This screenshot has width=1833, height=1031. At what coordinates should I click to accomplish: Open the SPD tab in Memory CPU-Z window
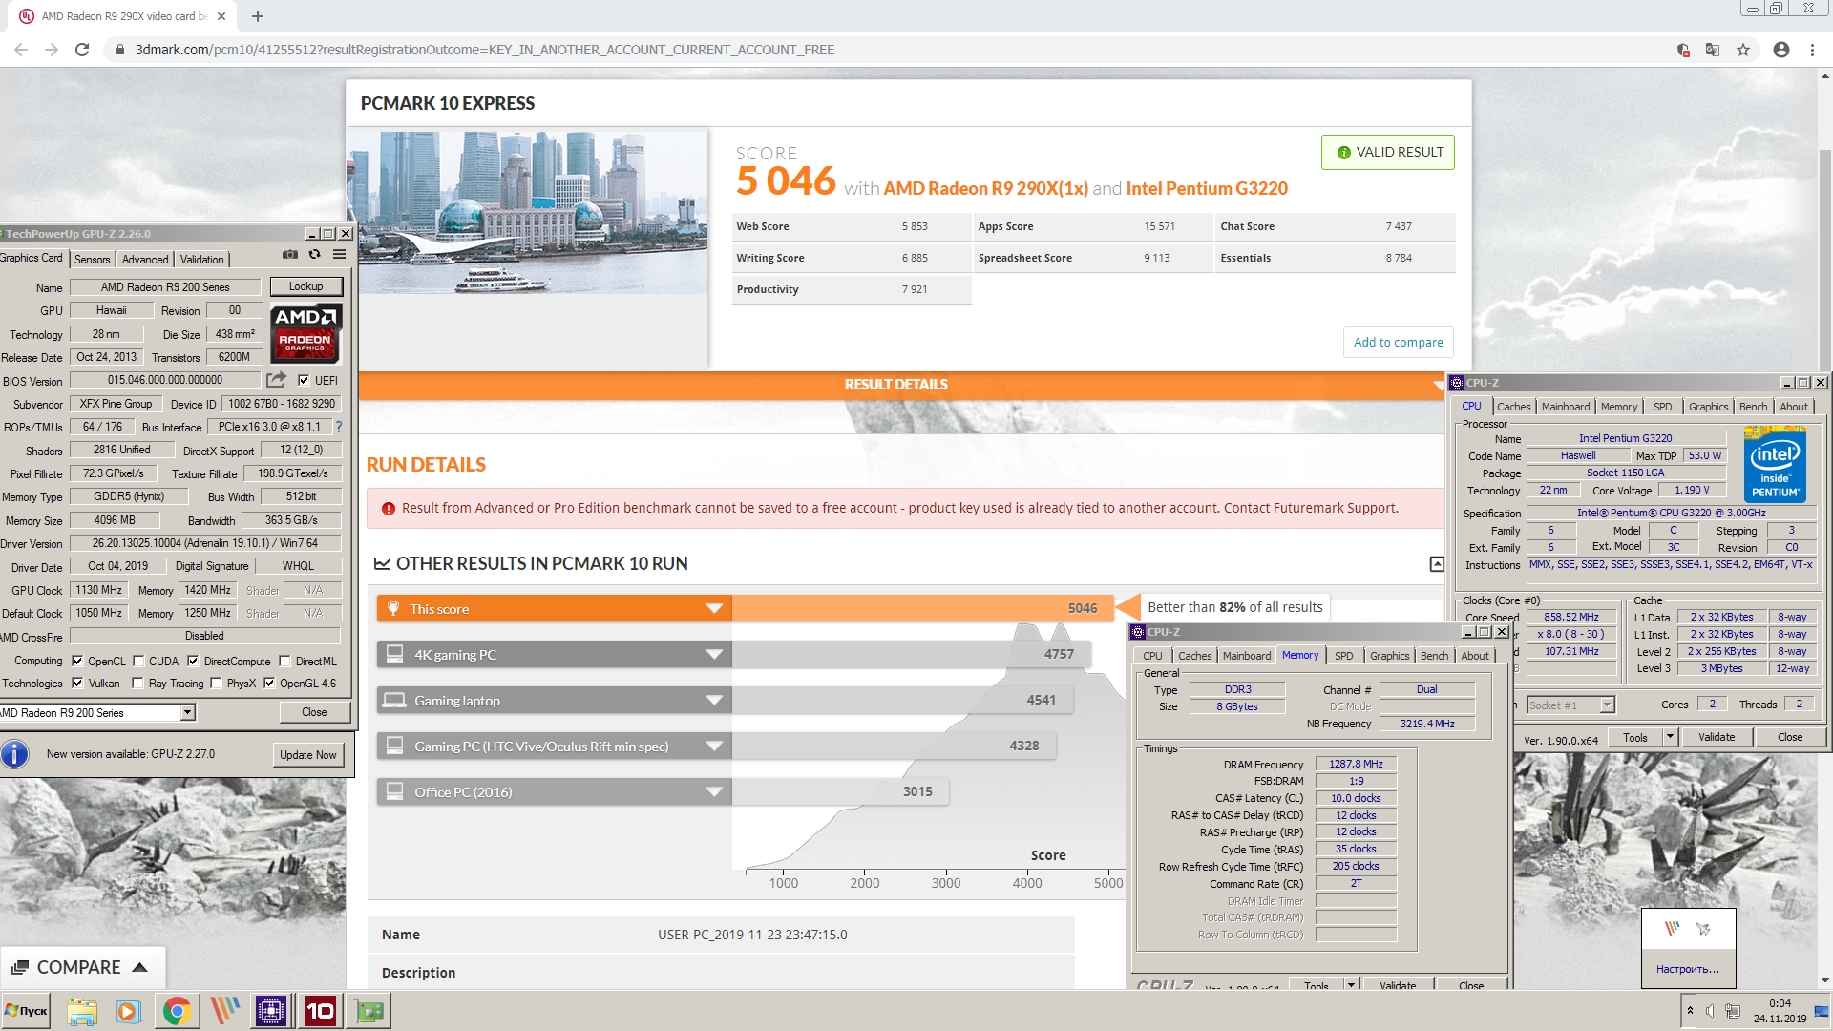(1343, 656)
